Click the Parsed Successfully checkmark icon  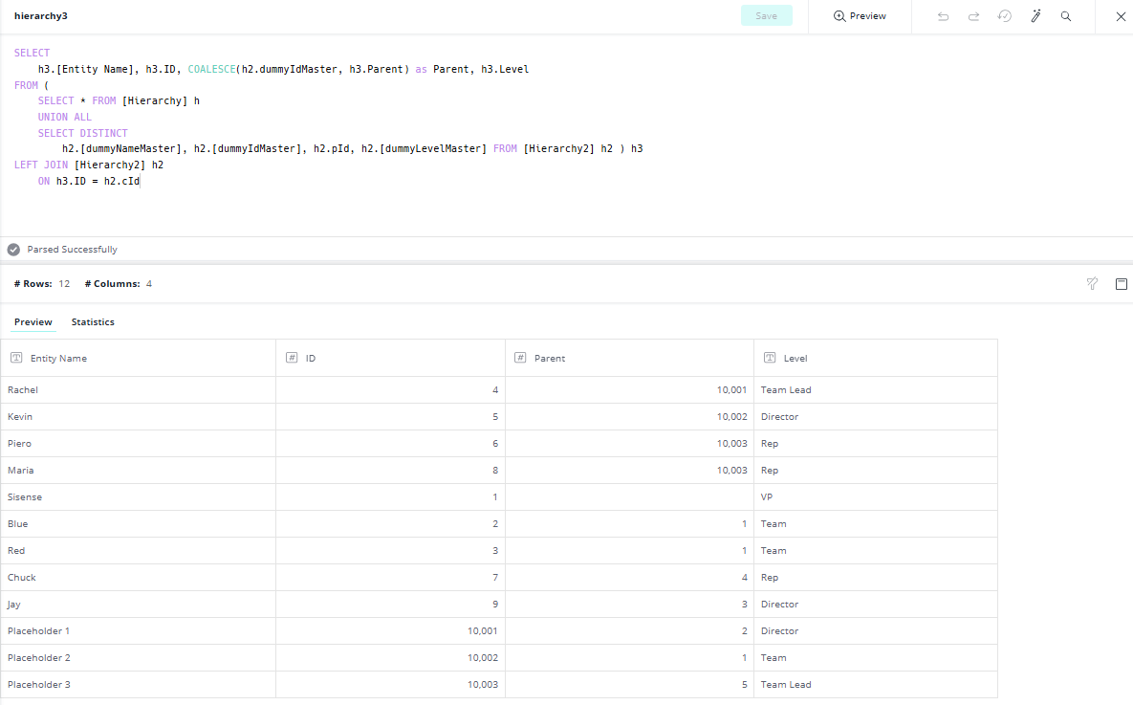[x=13, y=250]
